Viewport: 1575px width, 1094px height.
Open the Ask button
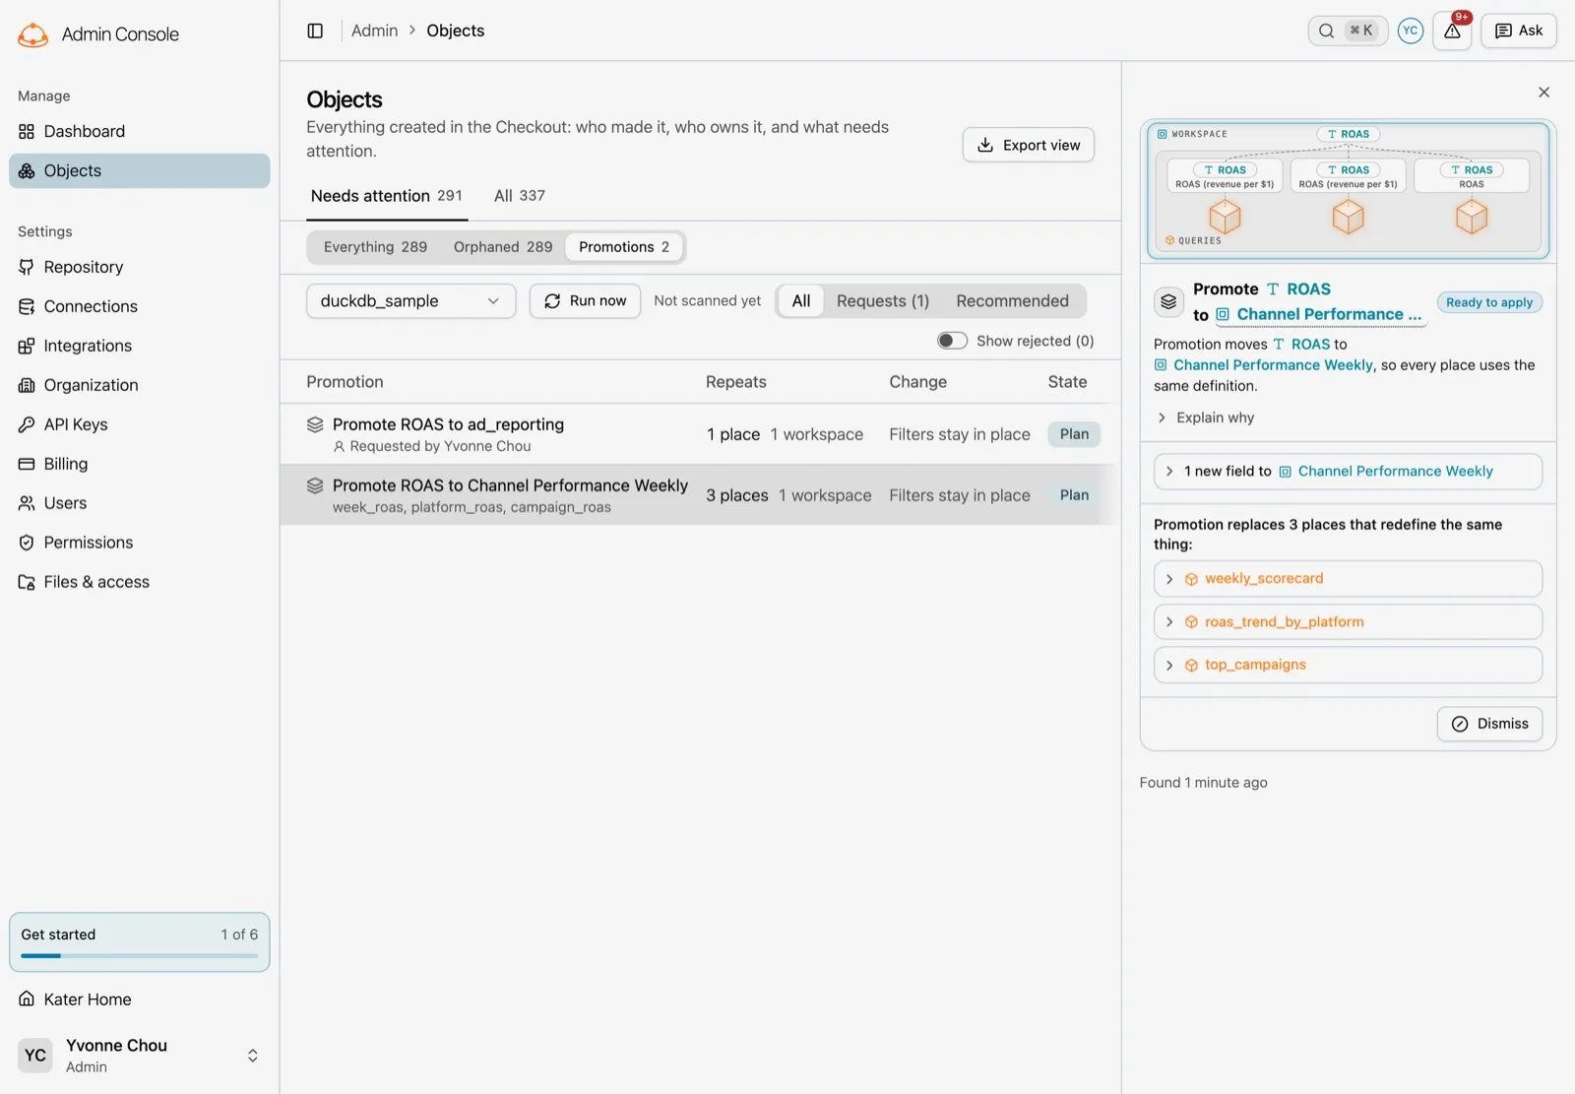coord(1518,31)
